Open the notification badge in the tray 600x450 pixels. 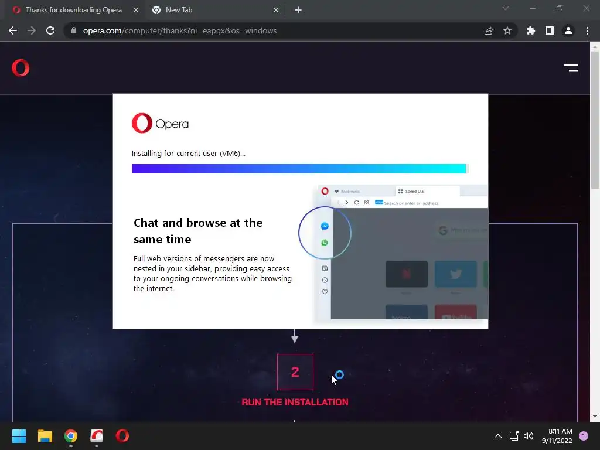click(x=584, y=436)
